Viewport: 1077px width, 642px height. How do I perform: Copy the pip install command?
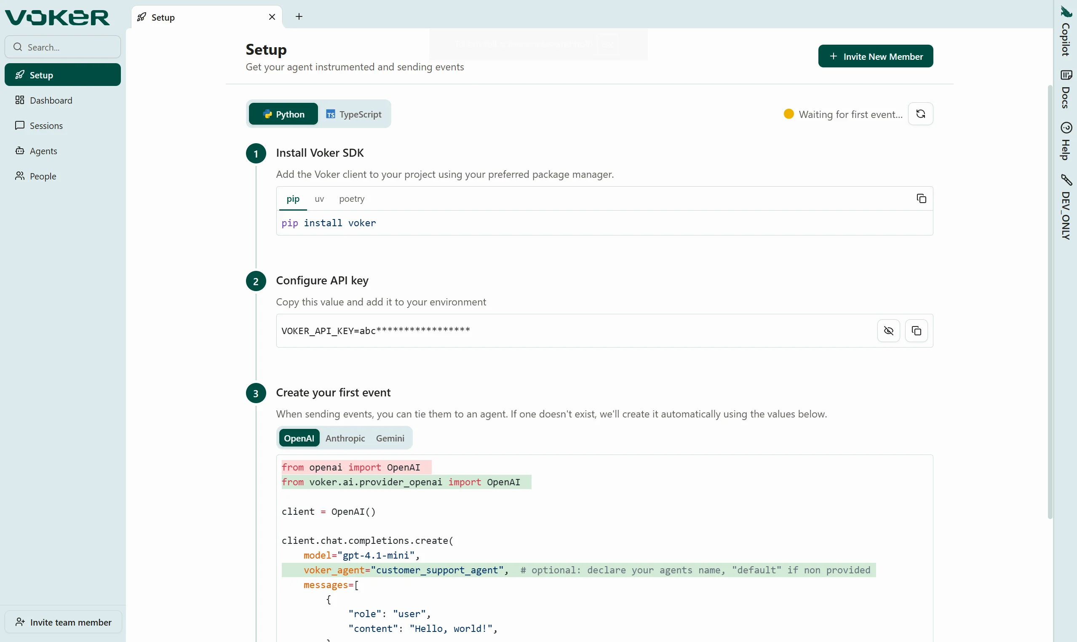pos(921,198)
